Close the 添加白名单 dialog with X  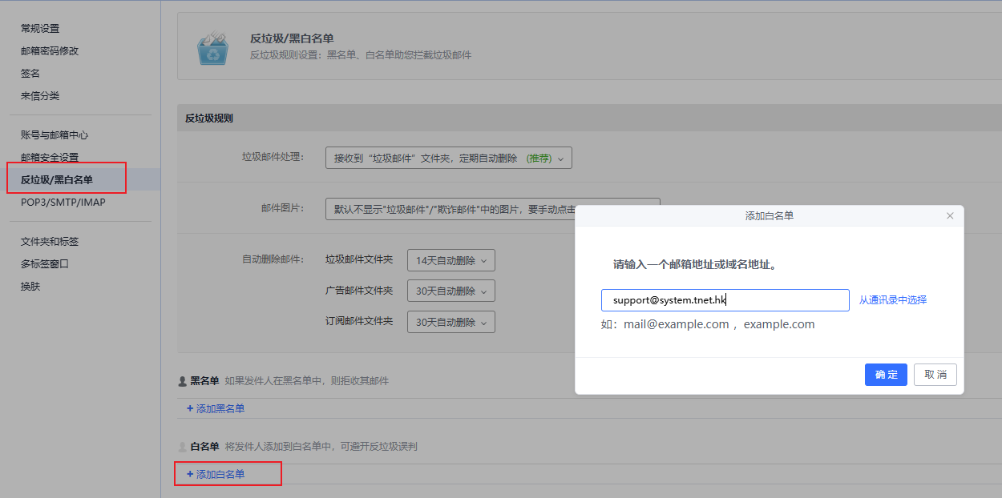[x=950, y=216]
